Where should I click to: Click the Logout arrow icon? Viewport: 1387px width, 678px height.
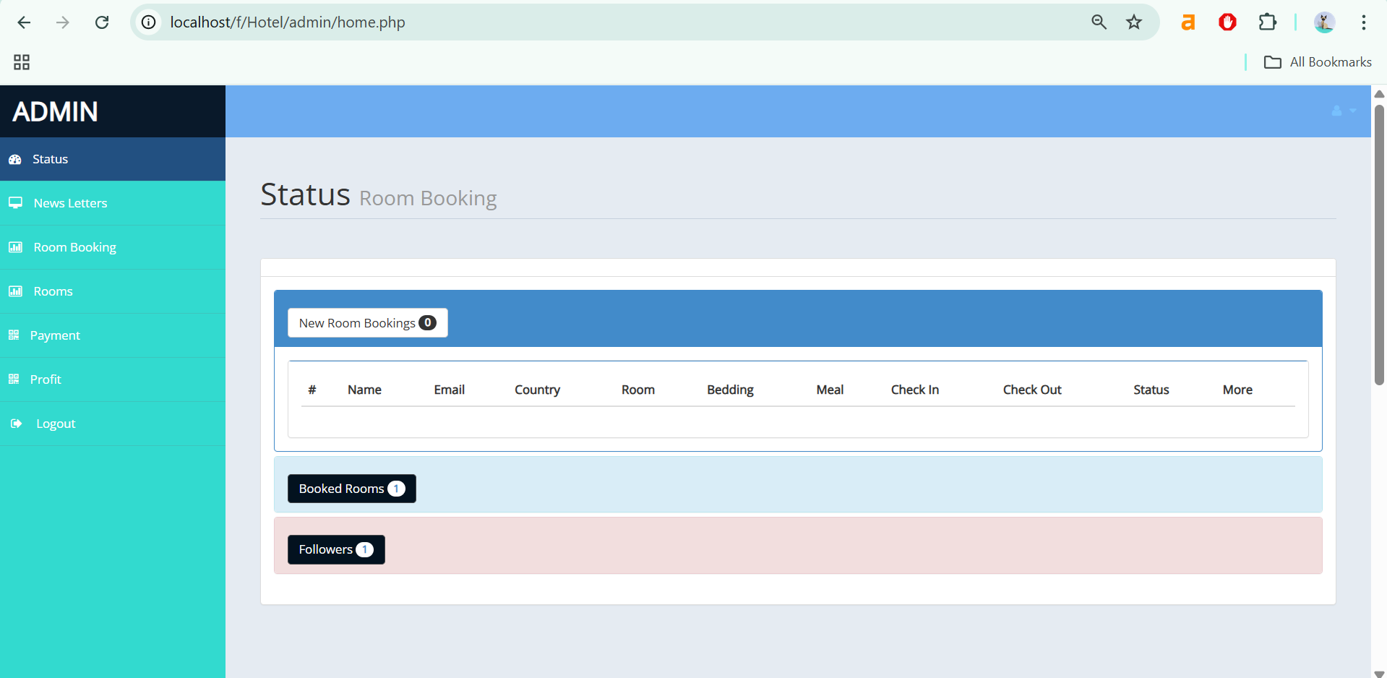point(16,424)
